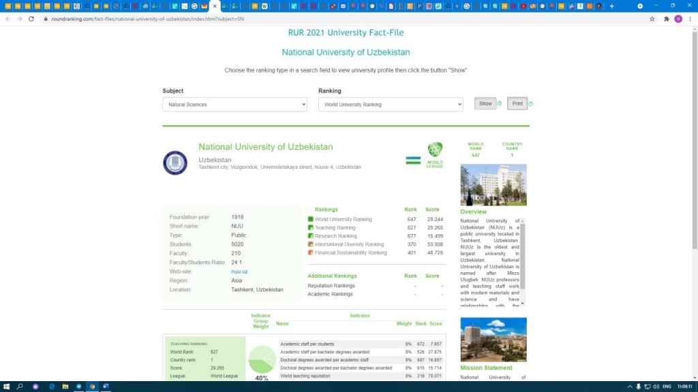Click the taskbar clock
Screen dimensions: 698x392
pos(684,387)
